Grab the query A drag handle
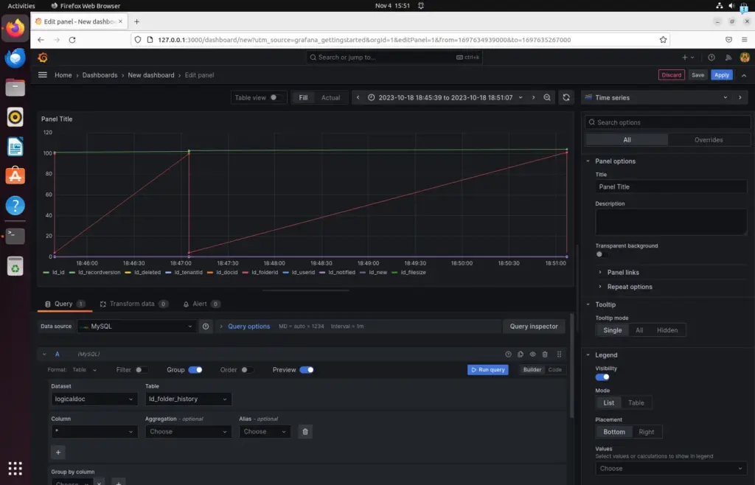Image resolution: width=755 pixels, height=485 pixels. click(x=559, y=354)
